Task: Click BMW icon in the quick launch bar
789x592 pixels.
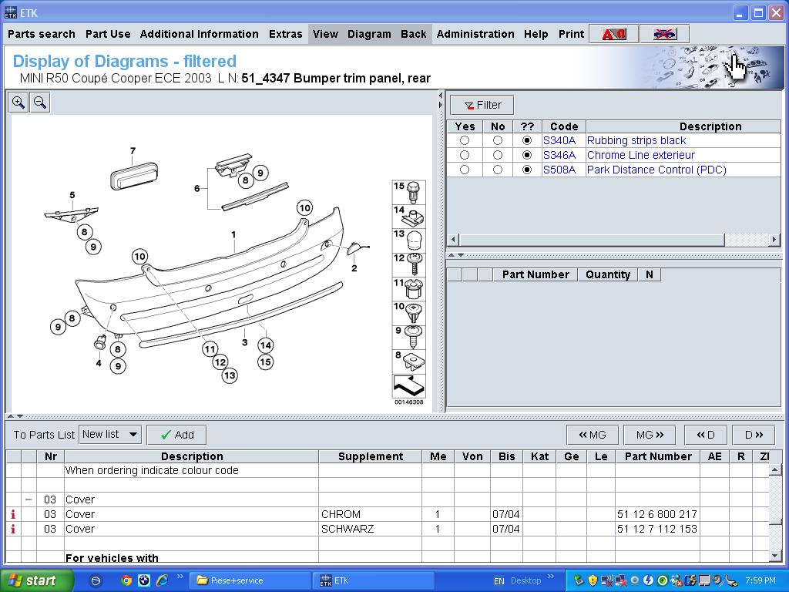Action: click(x=144, y=580)
